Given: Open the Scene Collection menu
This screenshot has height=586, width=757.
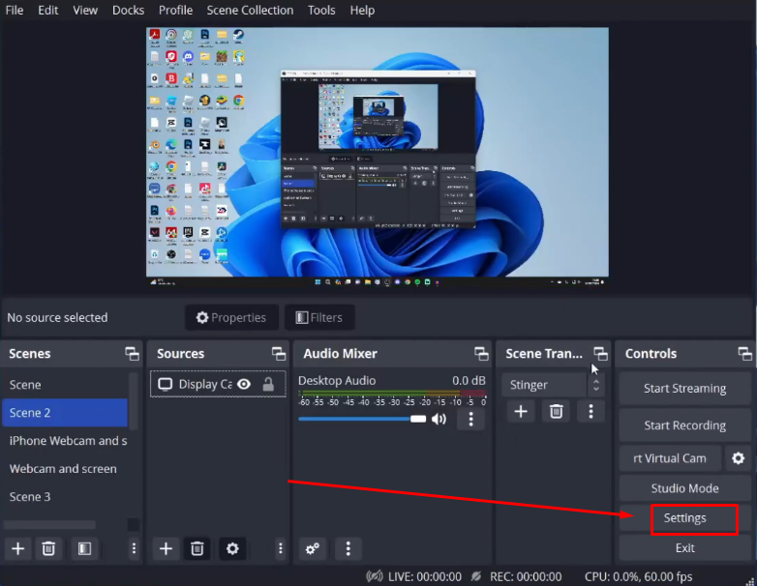Looking at the screenshot, I should tap(250, 10).
